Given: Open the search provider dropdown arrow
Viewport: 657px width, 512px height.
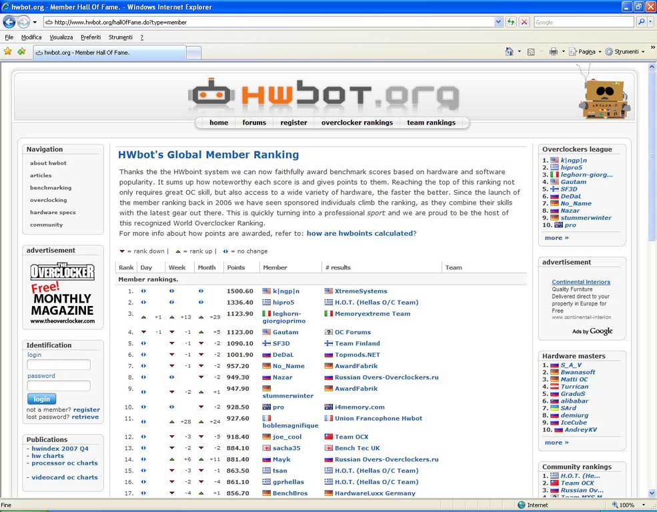Looking at the screenshot, I should [650, 22].
